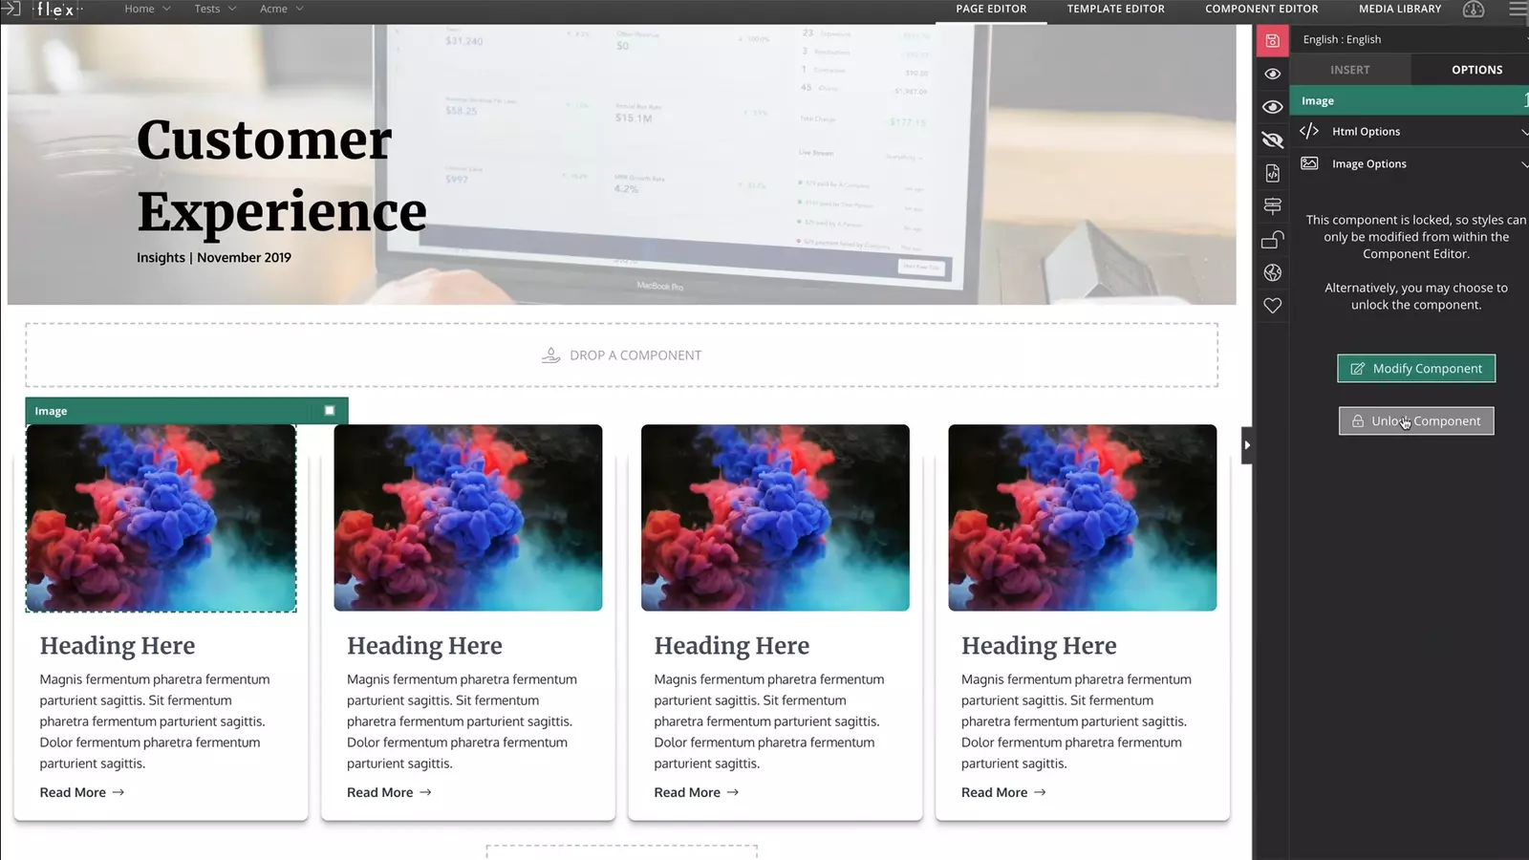This screenshot has height=860, width=1529.
Task: Switch to the INSERT tab
Action: 1349,70
